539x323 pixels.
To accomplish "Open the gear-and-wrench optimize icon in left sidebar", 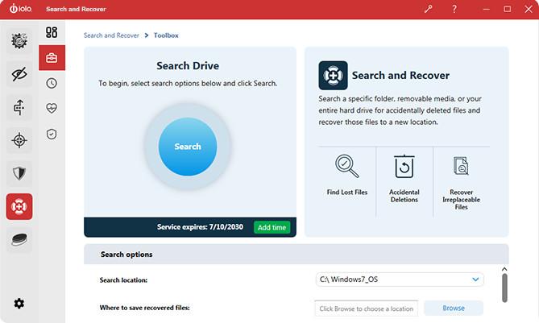I will (19, 41).
